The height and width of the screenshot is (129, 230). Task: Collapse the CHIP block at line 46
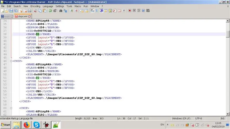[11, 61]
